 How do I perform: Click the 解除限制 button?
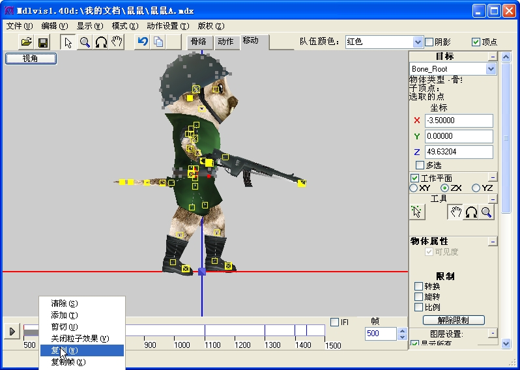(x=454, y=320)
